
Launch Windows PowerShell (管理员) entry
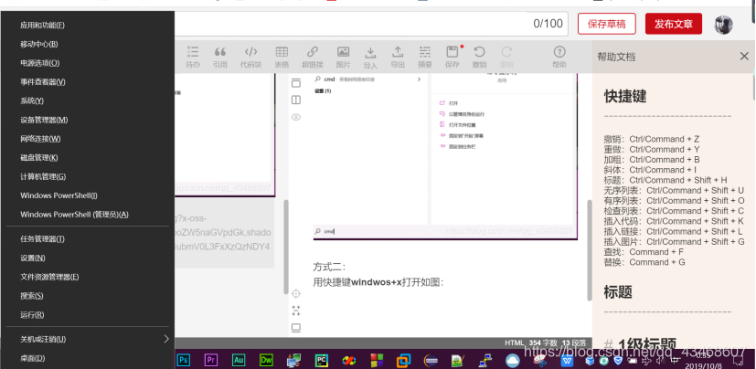tap(88, 215)
